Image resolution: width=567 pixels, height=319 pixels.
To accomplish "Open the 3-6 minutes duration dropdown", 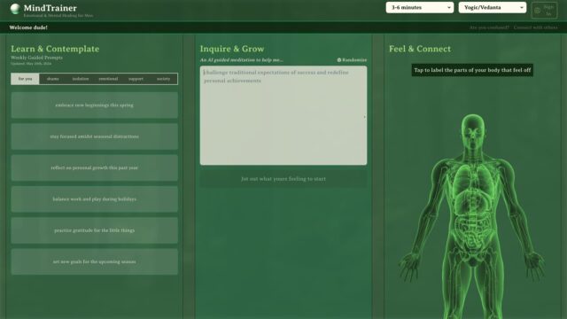I will [x=419, y=7].
